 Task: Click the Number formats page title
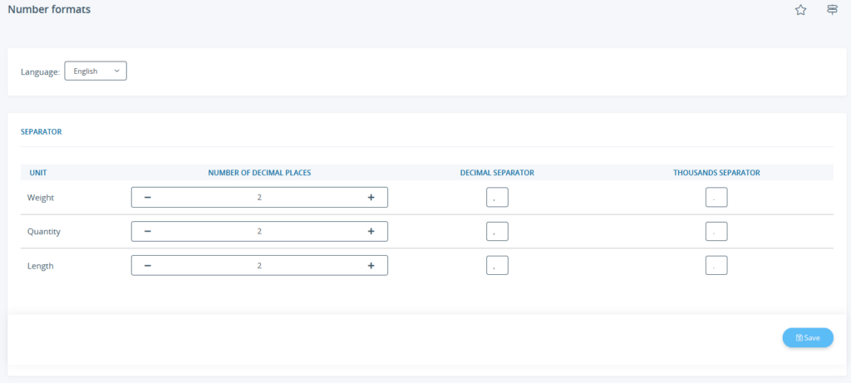coord(49,9)
